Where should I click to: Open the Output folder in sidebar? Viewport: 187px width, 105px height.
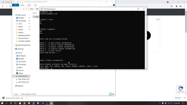[21, 29]
